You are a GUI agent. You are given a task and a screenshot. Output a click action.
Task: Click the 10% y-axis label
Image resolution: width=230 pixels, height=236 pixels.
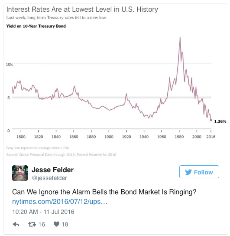tap(10, 65)
